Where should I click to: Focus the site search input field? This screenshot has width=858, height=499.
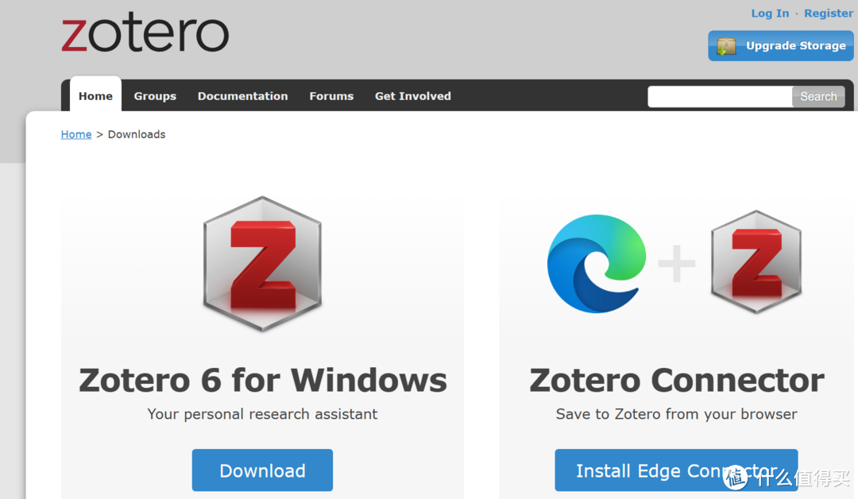[720, 96]
